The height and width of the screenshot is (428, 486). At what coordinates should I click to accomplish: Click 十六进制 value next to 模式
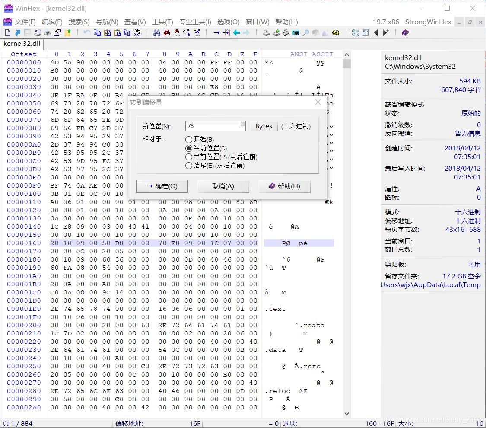467,212
